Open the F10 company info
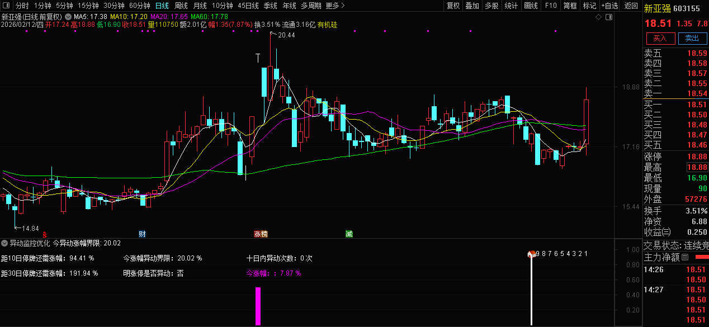This screenshot has height=327, width=709. 551,6
